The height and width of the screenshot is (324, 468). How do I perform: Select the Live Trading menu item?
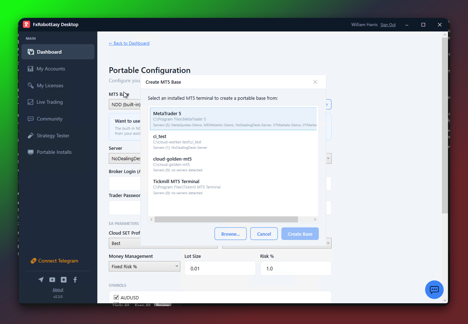(x=49, y=102)
